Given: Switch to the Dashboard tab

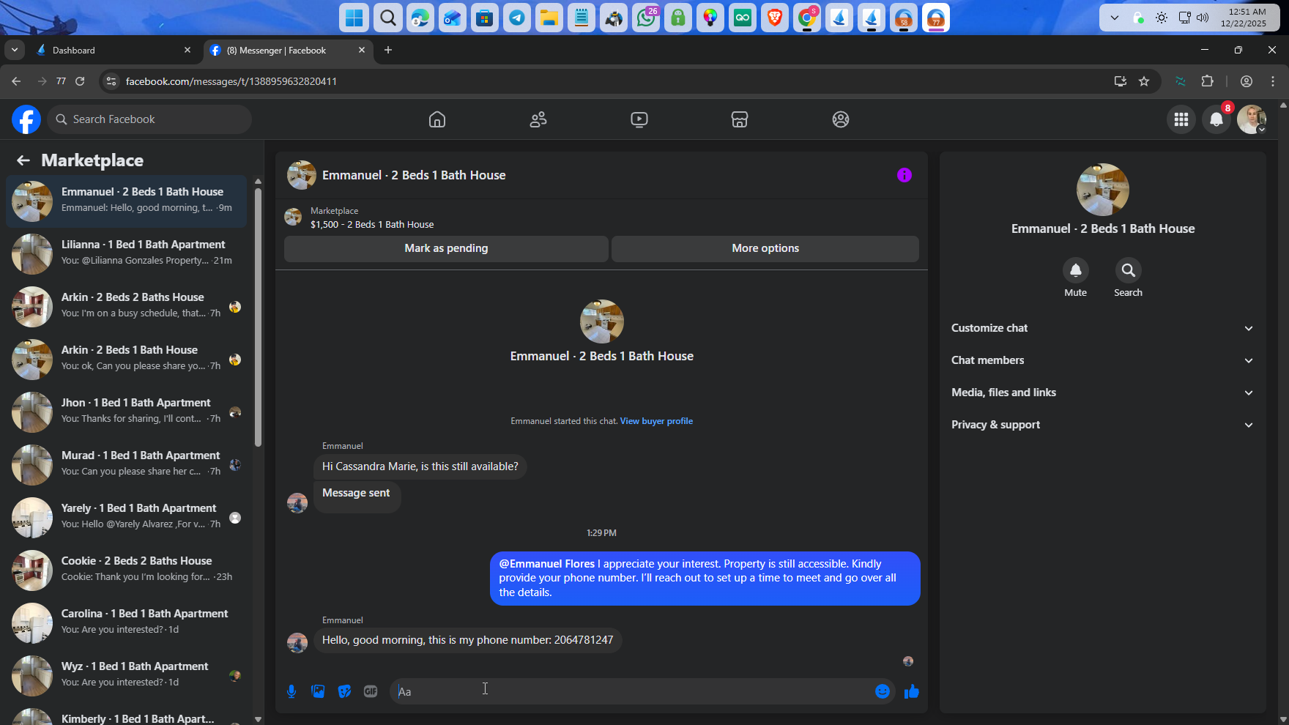Looking at the screenshot, I should [x=114, y=50].
